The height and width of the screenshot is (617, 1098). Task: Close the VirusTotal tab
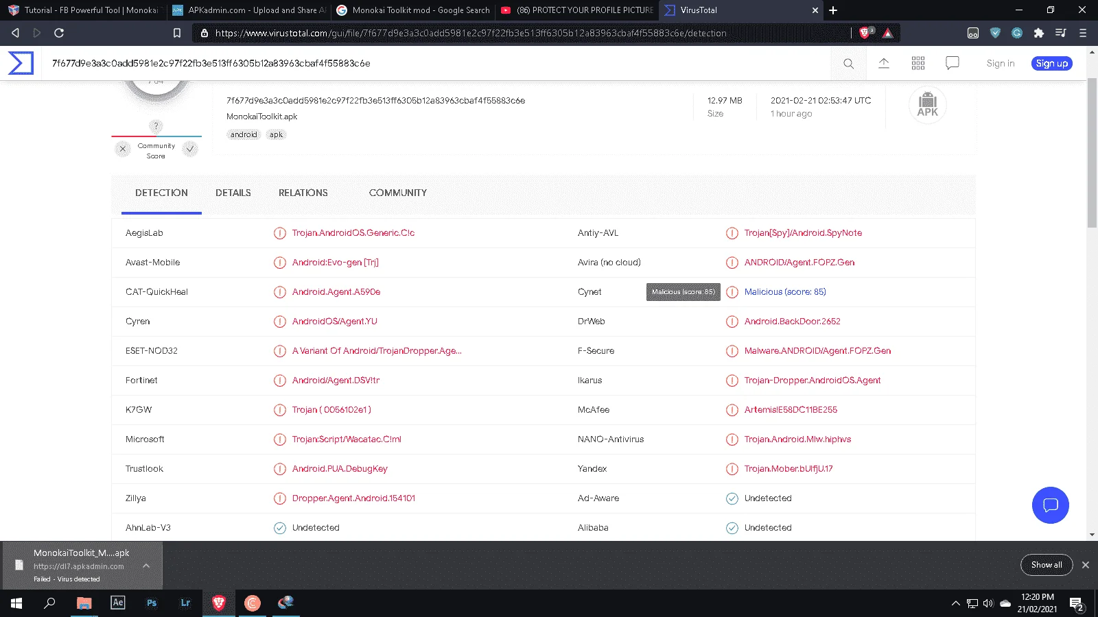[815, 10]
